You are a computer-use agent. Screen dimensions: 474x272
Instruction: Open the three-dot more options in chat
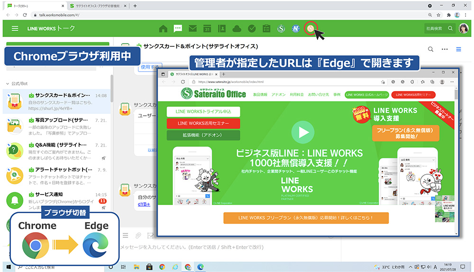click(445, 49)
